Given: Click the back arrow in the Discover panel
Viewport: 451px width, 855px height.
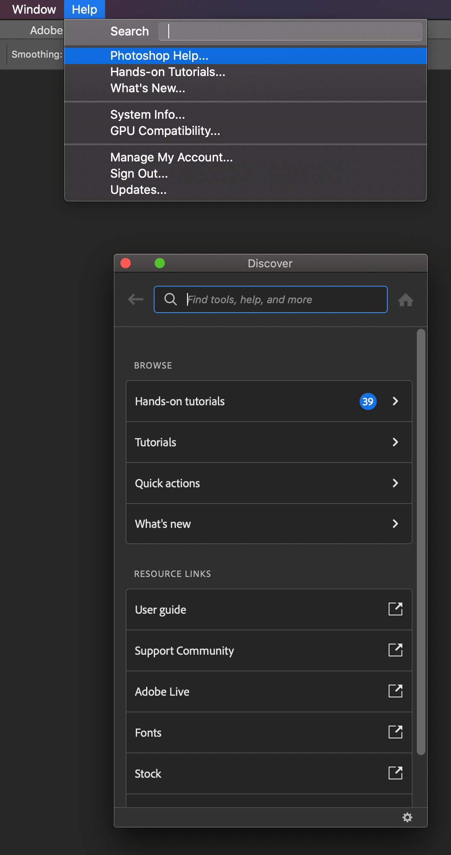Looking at the screenshot, I should tap(136, 299).
